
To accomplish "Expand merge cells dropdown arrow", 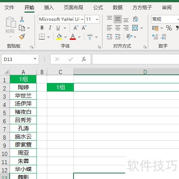I will [x=141, y=28].
